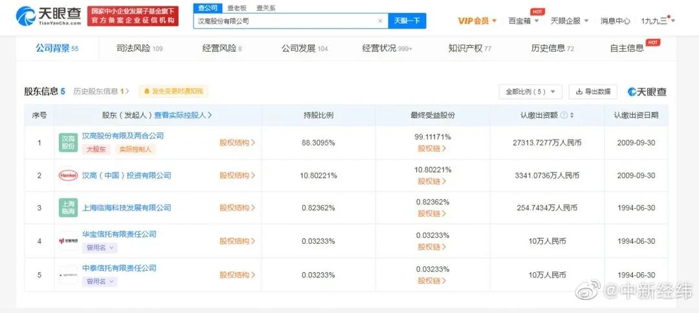This screenshot has height=313, width=699.
Task: Select the 知识产权 tab
Action: [x=469, y=49]
